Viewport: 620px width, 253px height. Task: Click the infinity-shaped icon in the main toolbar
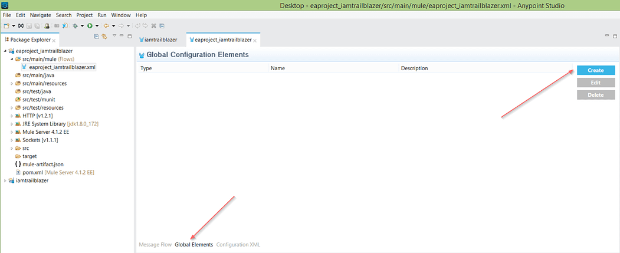(x=21, y=26)
